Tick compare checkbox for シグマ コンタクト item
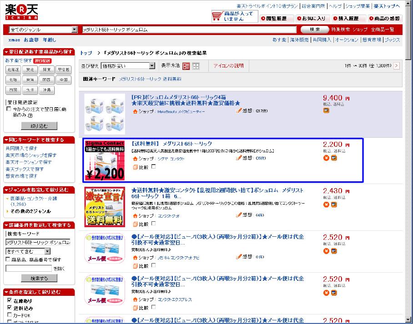 (154, 166)
